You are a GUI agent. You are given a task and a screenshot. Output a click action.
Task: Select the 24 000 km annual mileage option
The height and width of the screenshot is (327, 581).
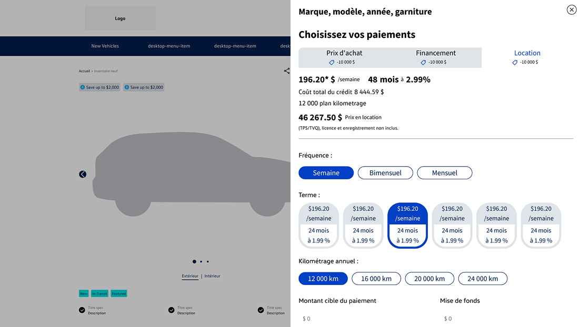tap(483, 279)
